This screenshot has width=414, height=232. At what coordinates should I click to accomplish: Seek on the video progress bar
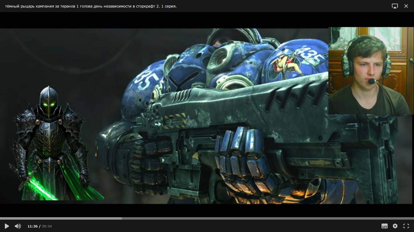coord(207,218)
